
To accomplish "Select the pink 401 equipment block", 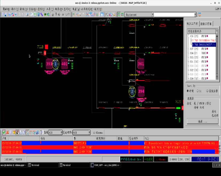I will (64, 64).
